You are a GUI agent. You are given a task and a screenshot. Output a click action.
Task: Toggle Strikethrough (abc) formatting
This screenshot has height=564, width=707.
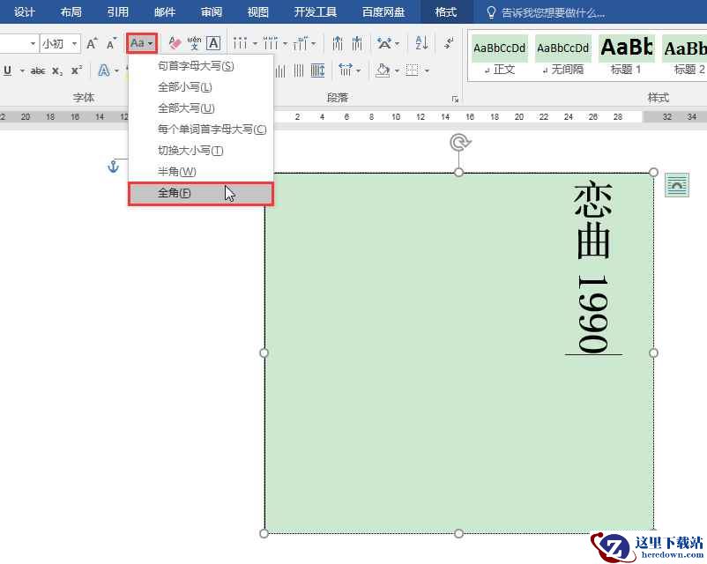(x=38, y=70)
